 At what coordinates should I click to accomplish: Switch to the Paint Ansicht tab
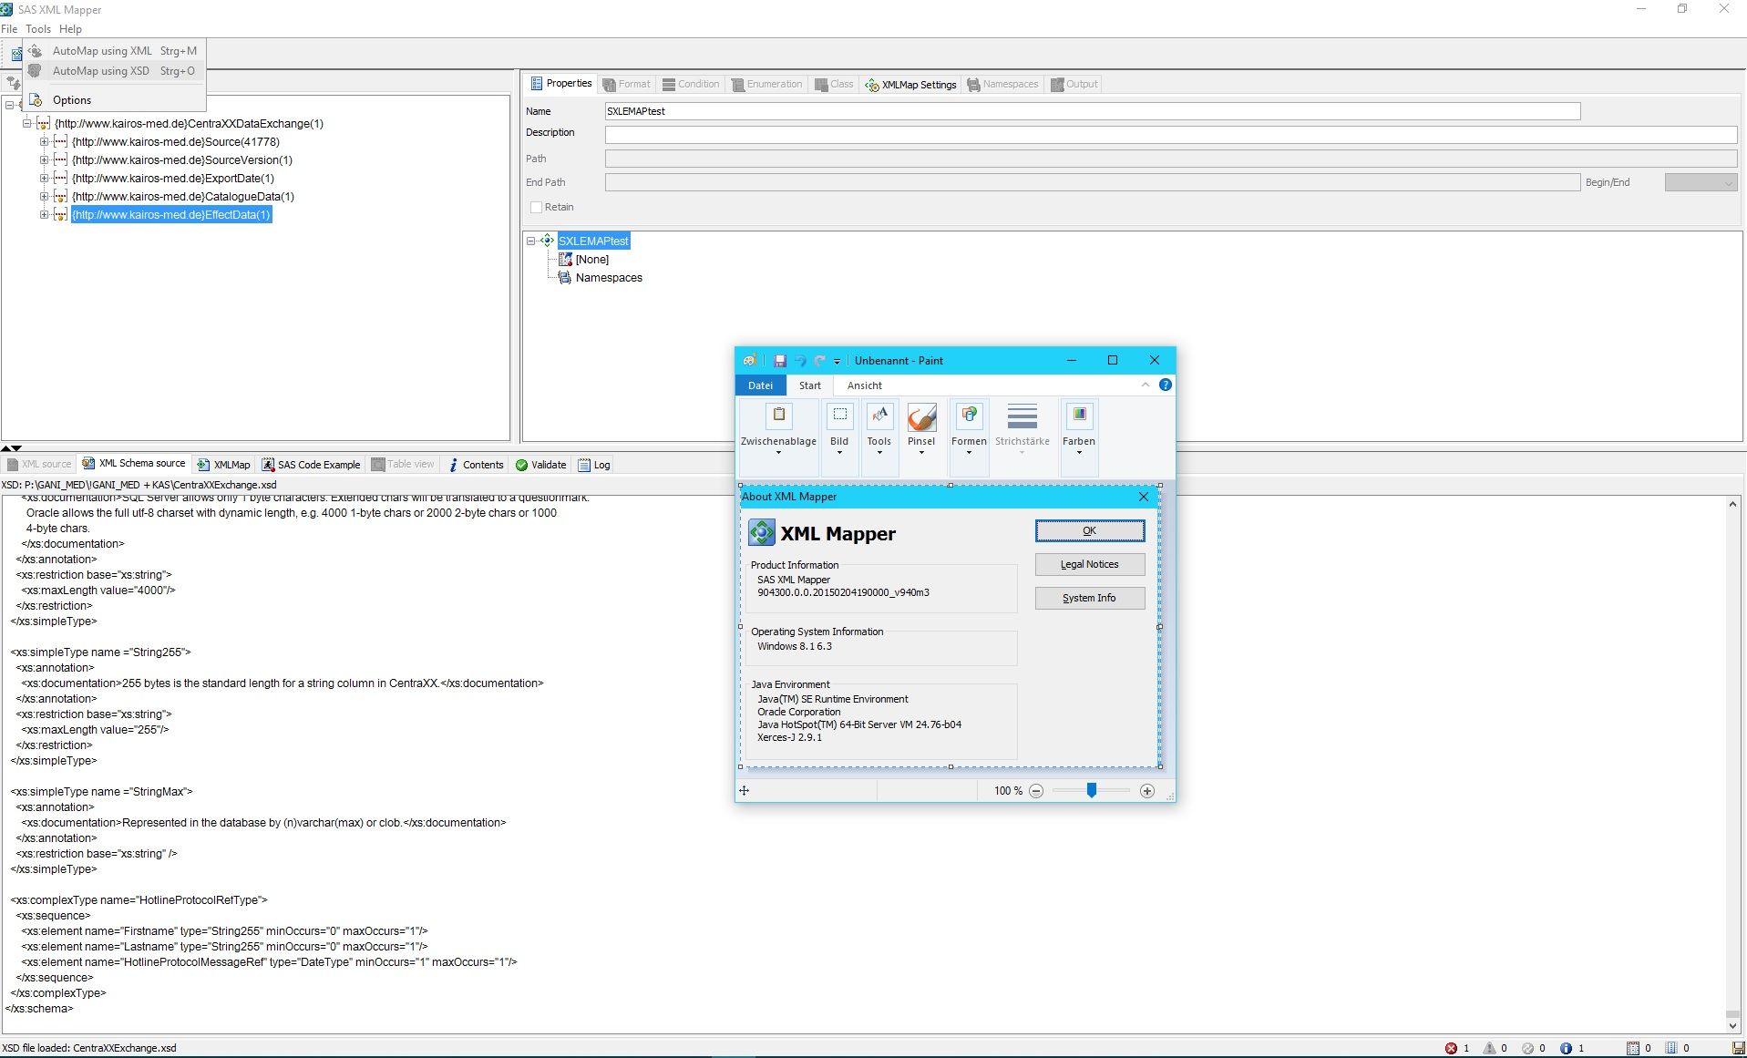pos(865,385)
